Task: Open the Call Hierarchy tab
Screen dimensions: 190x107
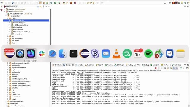Action: click(x=177, y=65)
